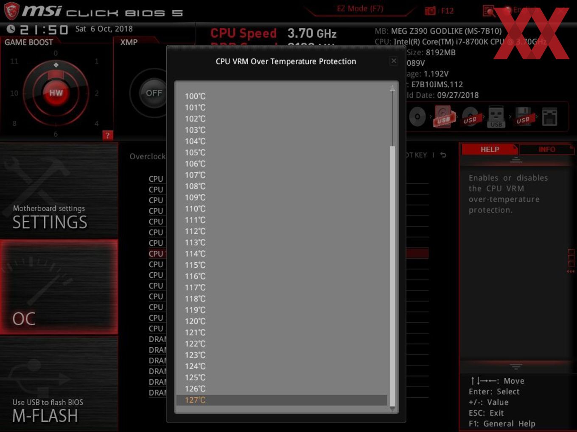This screenshot has width=577, height=432.
Task: Choose 101°C from the temperature list
Action: click(282, 108)
